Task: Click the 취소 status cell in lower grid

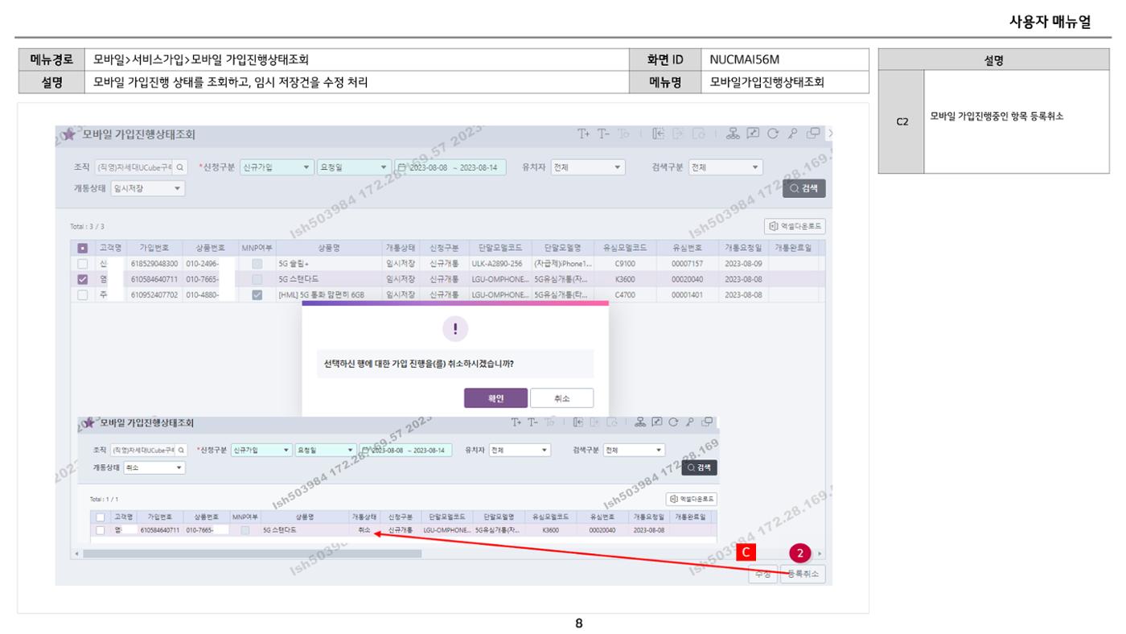Action: pos(364,530)
